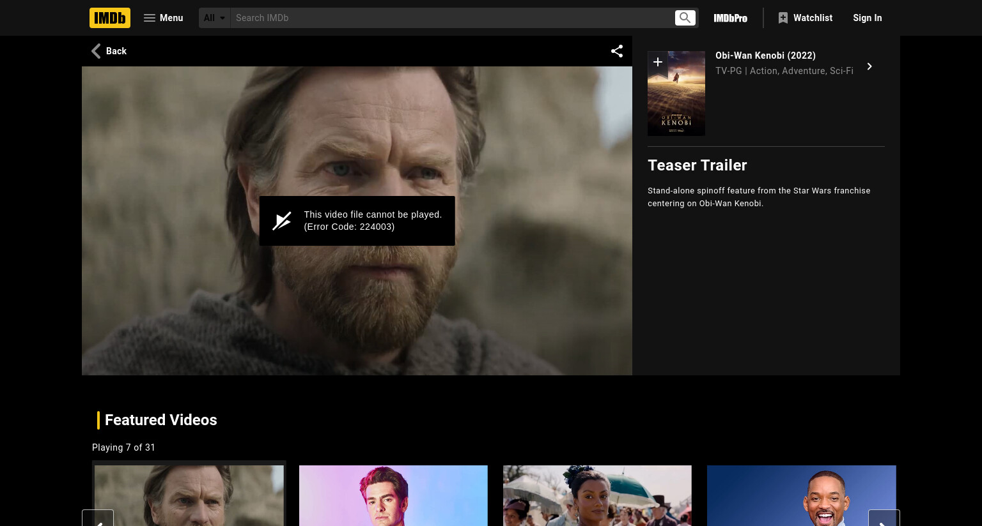Click the 'Playing 7 of 31' text
982x526 pixels.
pyautogui.click(x=123, y=447)
